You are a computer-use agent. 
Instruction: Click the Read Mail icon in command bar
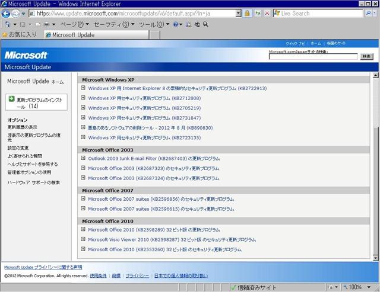pos(37,24)
